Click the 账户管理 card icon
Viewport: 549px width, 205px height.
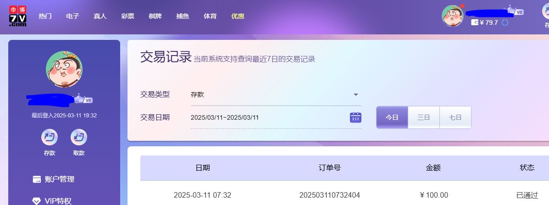pos(37,179)
